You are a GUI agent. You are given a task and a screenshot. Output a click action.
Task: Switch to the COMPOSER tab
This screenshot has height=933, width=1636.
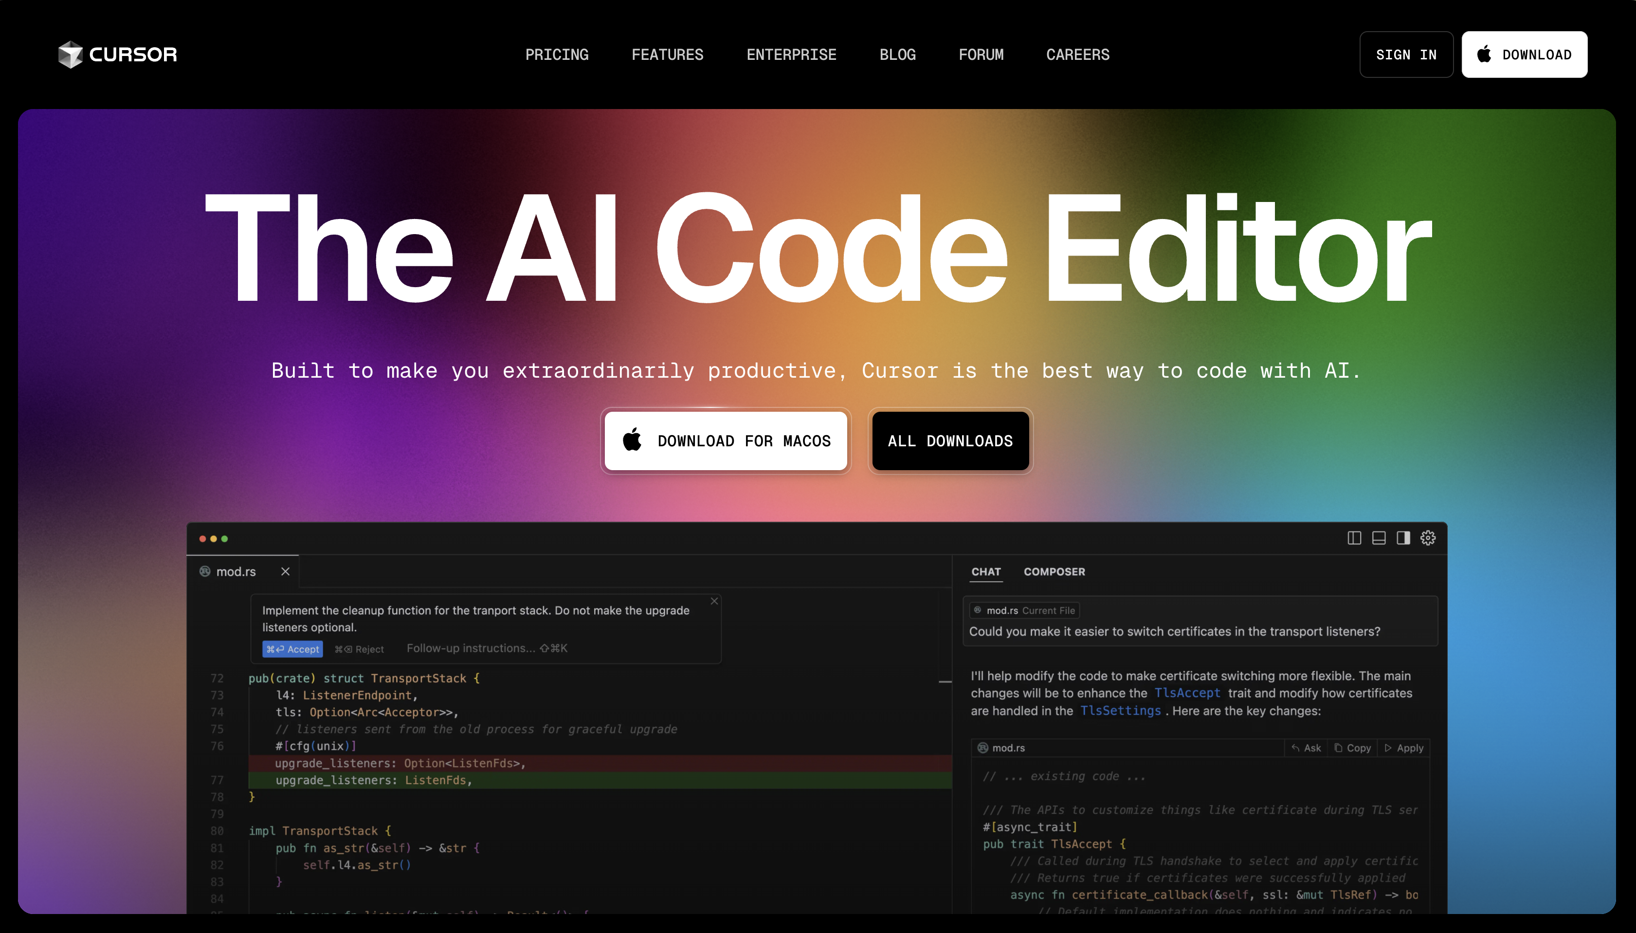1054,571
